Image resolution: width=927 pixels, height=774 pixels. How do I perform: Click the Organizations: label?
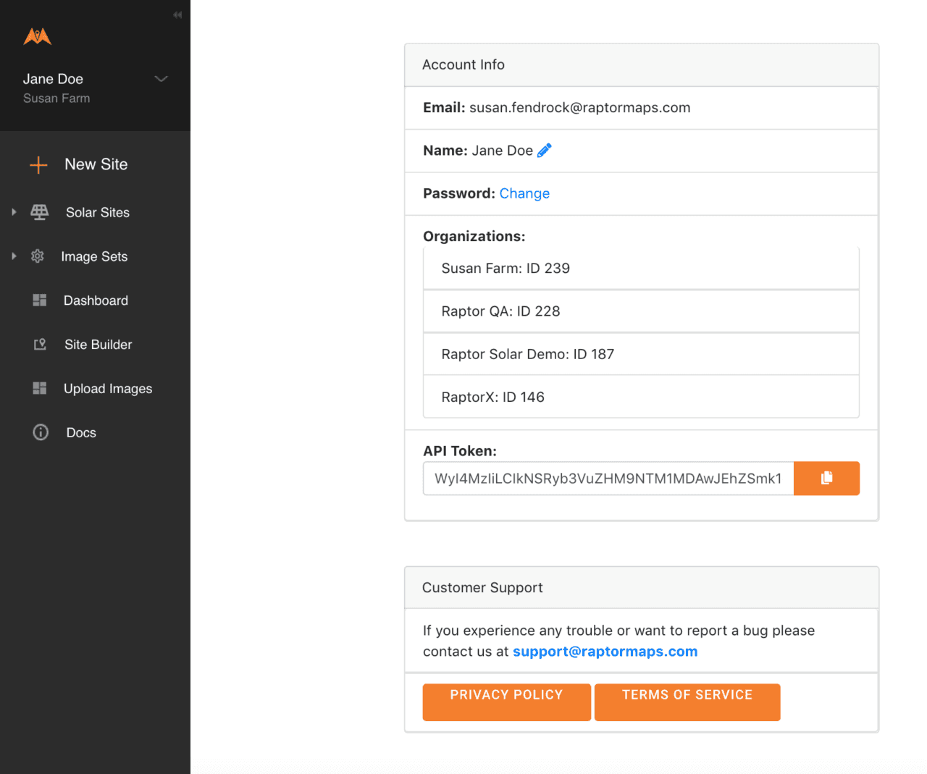[474, 236]
